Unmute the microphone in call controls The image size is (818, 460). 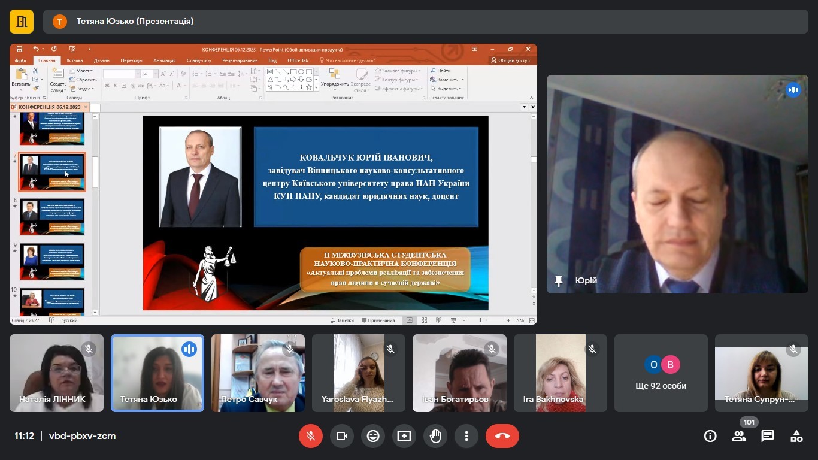(311, 436)
